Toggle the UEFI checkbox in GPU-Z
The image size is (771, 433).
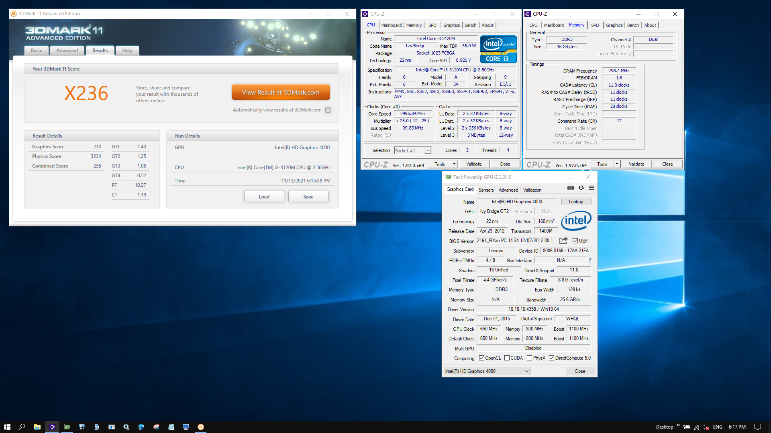coord(575,241)
